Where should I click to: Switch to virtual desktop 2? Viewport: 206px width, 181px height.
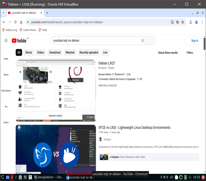[16, 177]
